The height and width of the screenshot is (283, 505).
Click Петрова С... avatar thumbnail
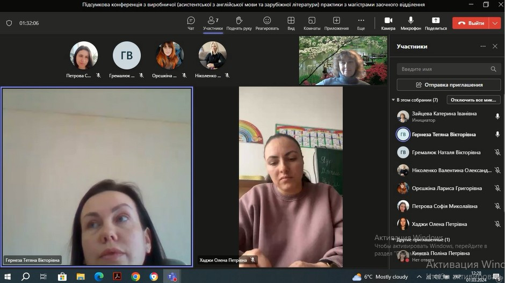[x=84, y=55]
